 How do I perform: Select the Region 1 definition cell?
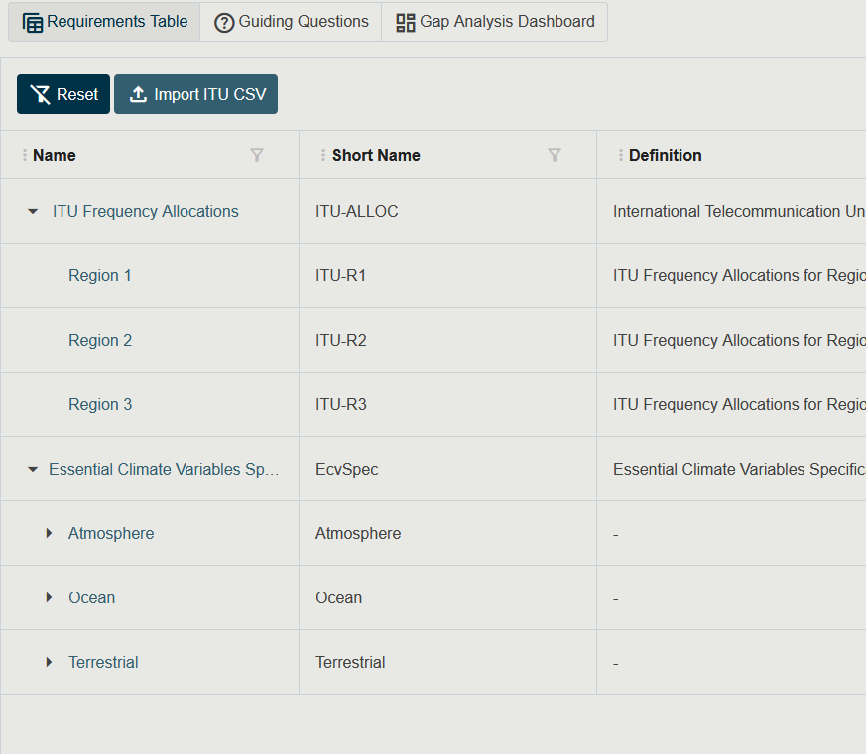(732, 275)
